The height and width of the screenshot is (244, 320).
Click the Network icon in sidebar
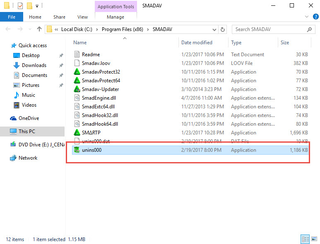[13, 158]
